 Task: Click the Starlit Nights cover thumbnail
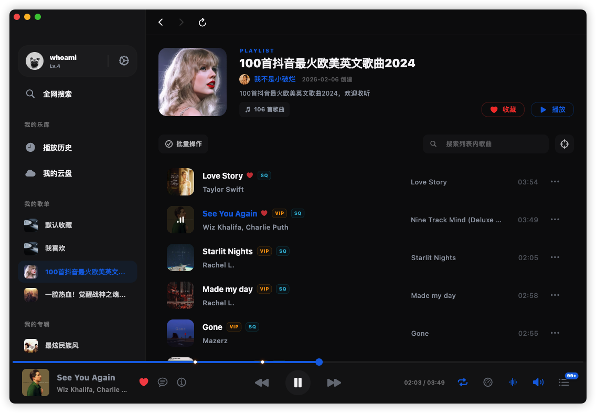pyautogui.click(x=180, y=257)
